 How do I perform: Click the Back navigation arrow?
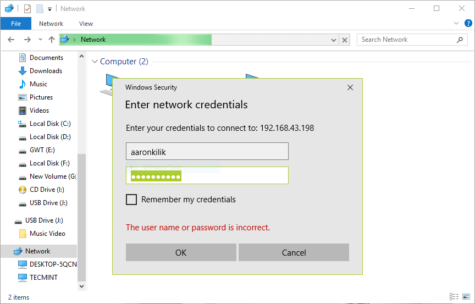point(11,40)
